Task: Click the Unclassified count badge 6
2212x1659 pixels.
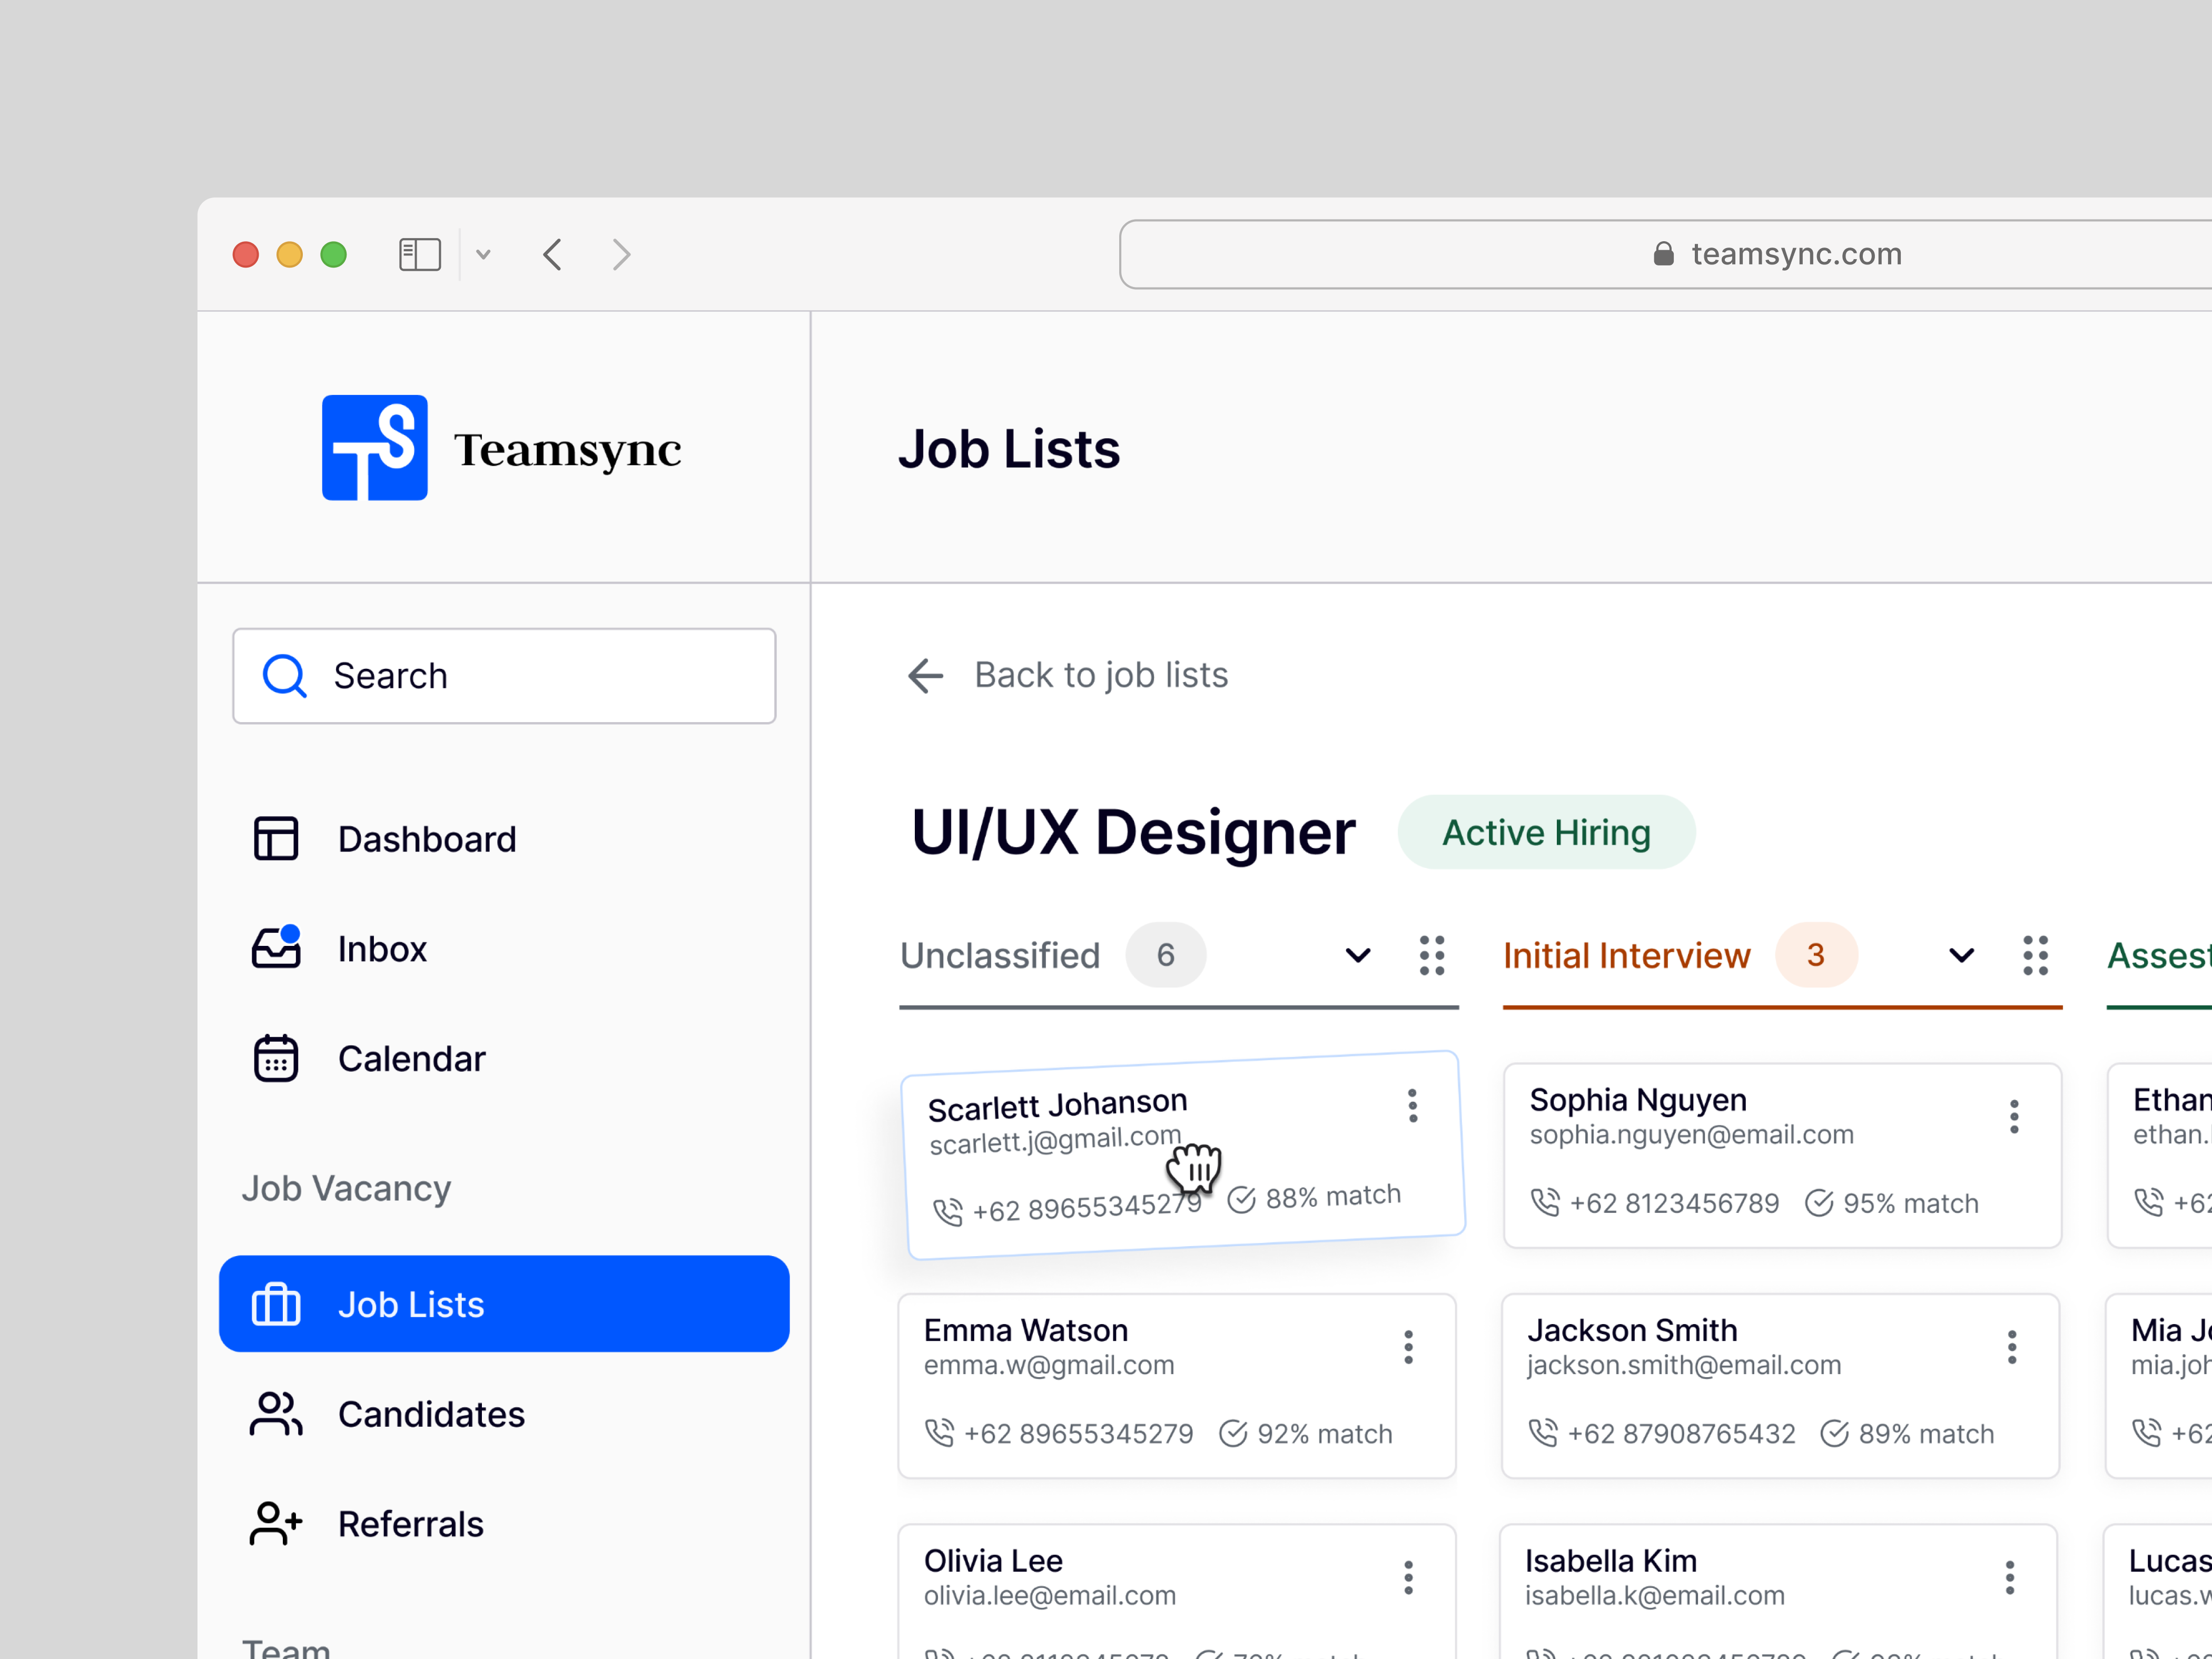Action: pos(1165,955)
